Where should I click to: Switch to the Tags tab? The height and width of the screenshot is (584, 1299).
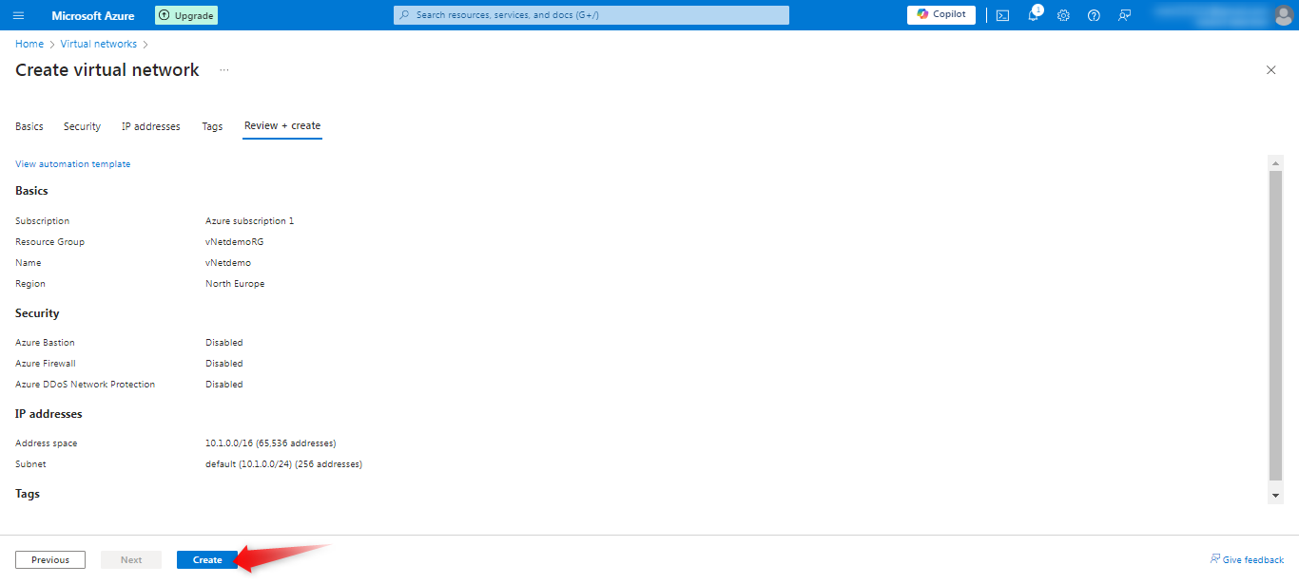(x=212, y=126)
